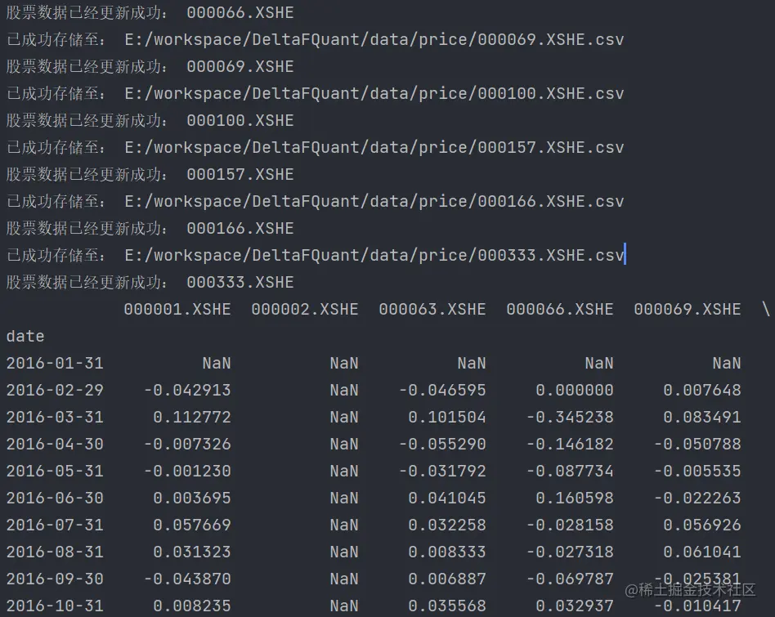Click value -0.001230
The image size is (775, 617).
click(x=187, y=471)
